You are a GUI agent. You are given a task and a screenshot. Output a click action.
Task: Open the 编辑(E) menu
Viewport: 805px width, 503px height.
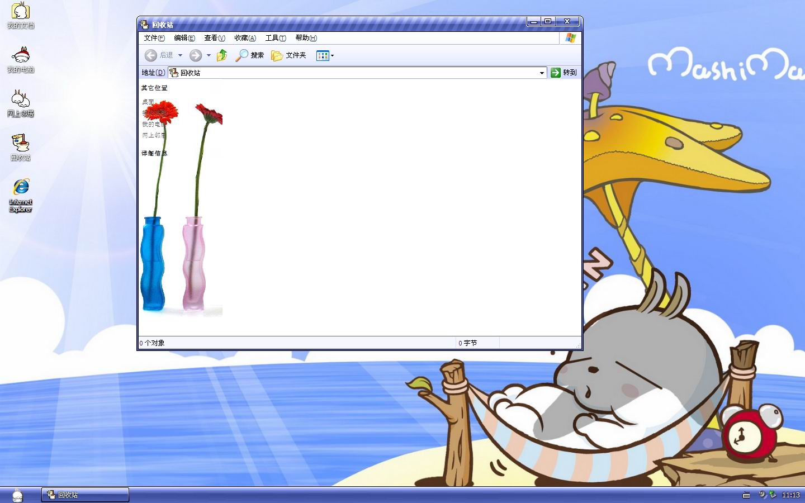pyautogui.click(x=184, y=38)
